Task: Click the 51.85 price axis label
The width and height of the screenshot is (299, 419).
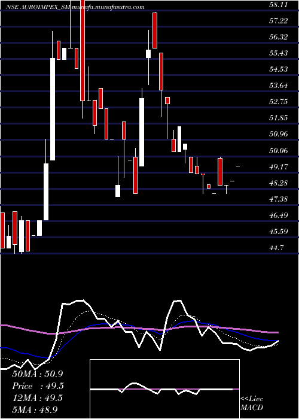Action: (x=279, y=118)
